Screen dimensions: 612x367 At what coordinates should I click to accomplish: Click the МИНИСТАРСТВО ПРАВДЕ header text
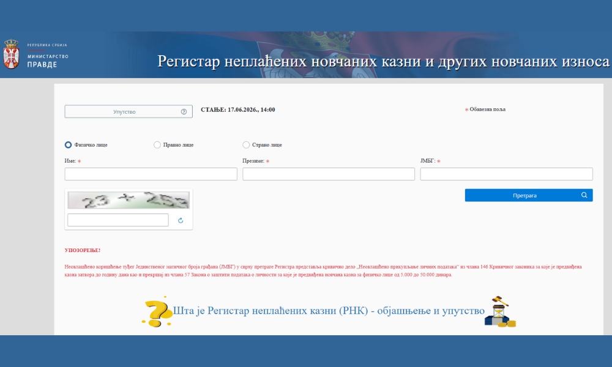(48, 61)
